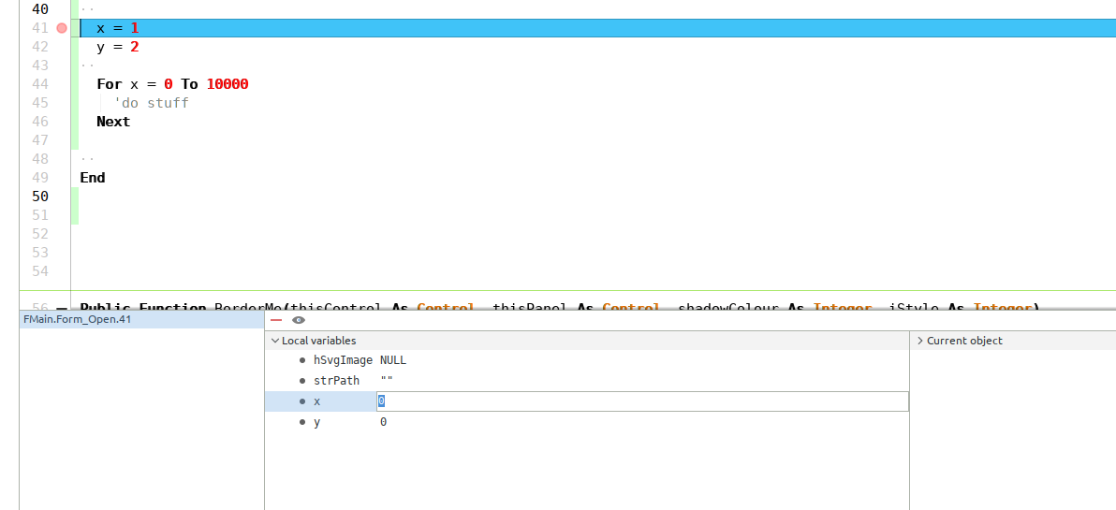Click line number 44 in the gutter
The width and height of the screenshot is (1116, 510).
39,84
